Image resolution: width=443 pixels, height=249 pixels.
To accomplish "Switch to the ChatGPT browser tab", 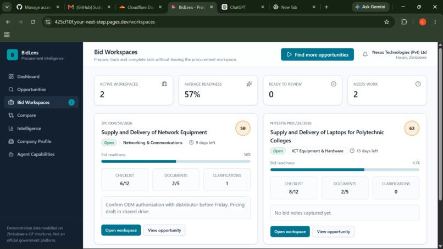I will pyautogui.click(x=243, y=7).
